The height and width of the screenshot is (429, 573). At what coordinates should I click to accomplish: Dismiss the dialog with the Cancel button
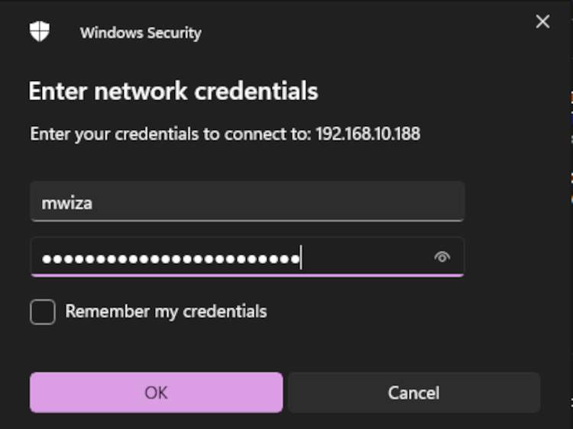pyautogui.click(x=413, y=392)
